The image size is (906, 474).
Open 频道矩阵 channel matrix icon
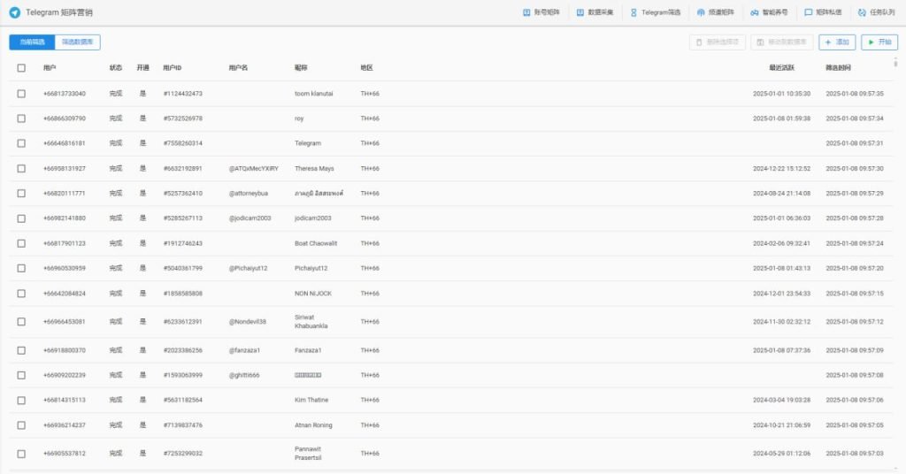click(x=702, y=13)
